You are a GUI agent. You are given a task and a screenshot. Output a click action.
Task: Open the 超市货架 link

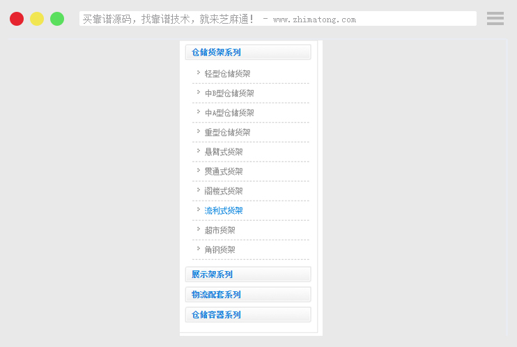[220, 230]
